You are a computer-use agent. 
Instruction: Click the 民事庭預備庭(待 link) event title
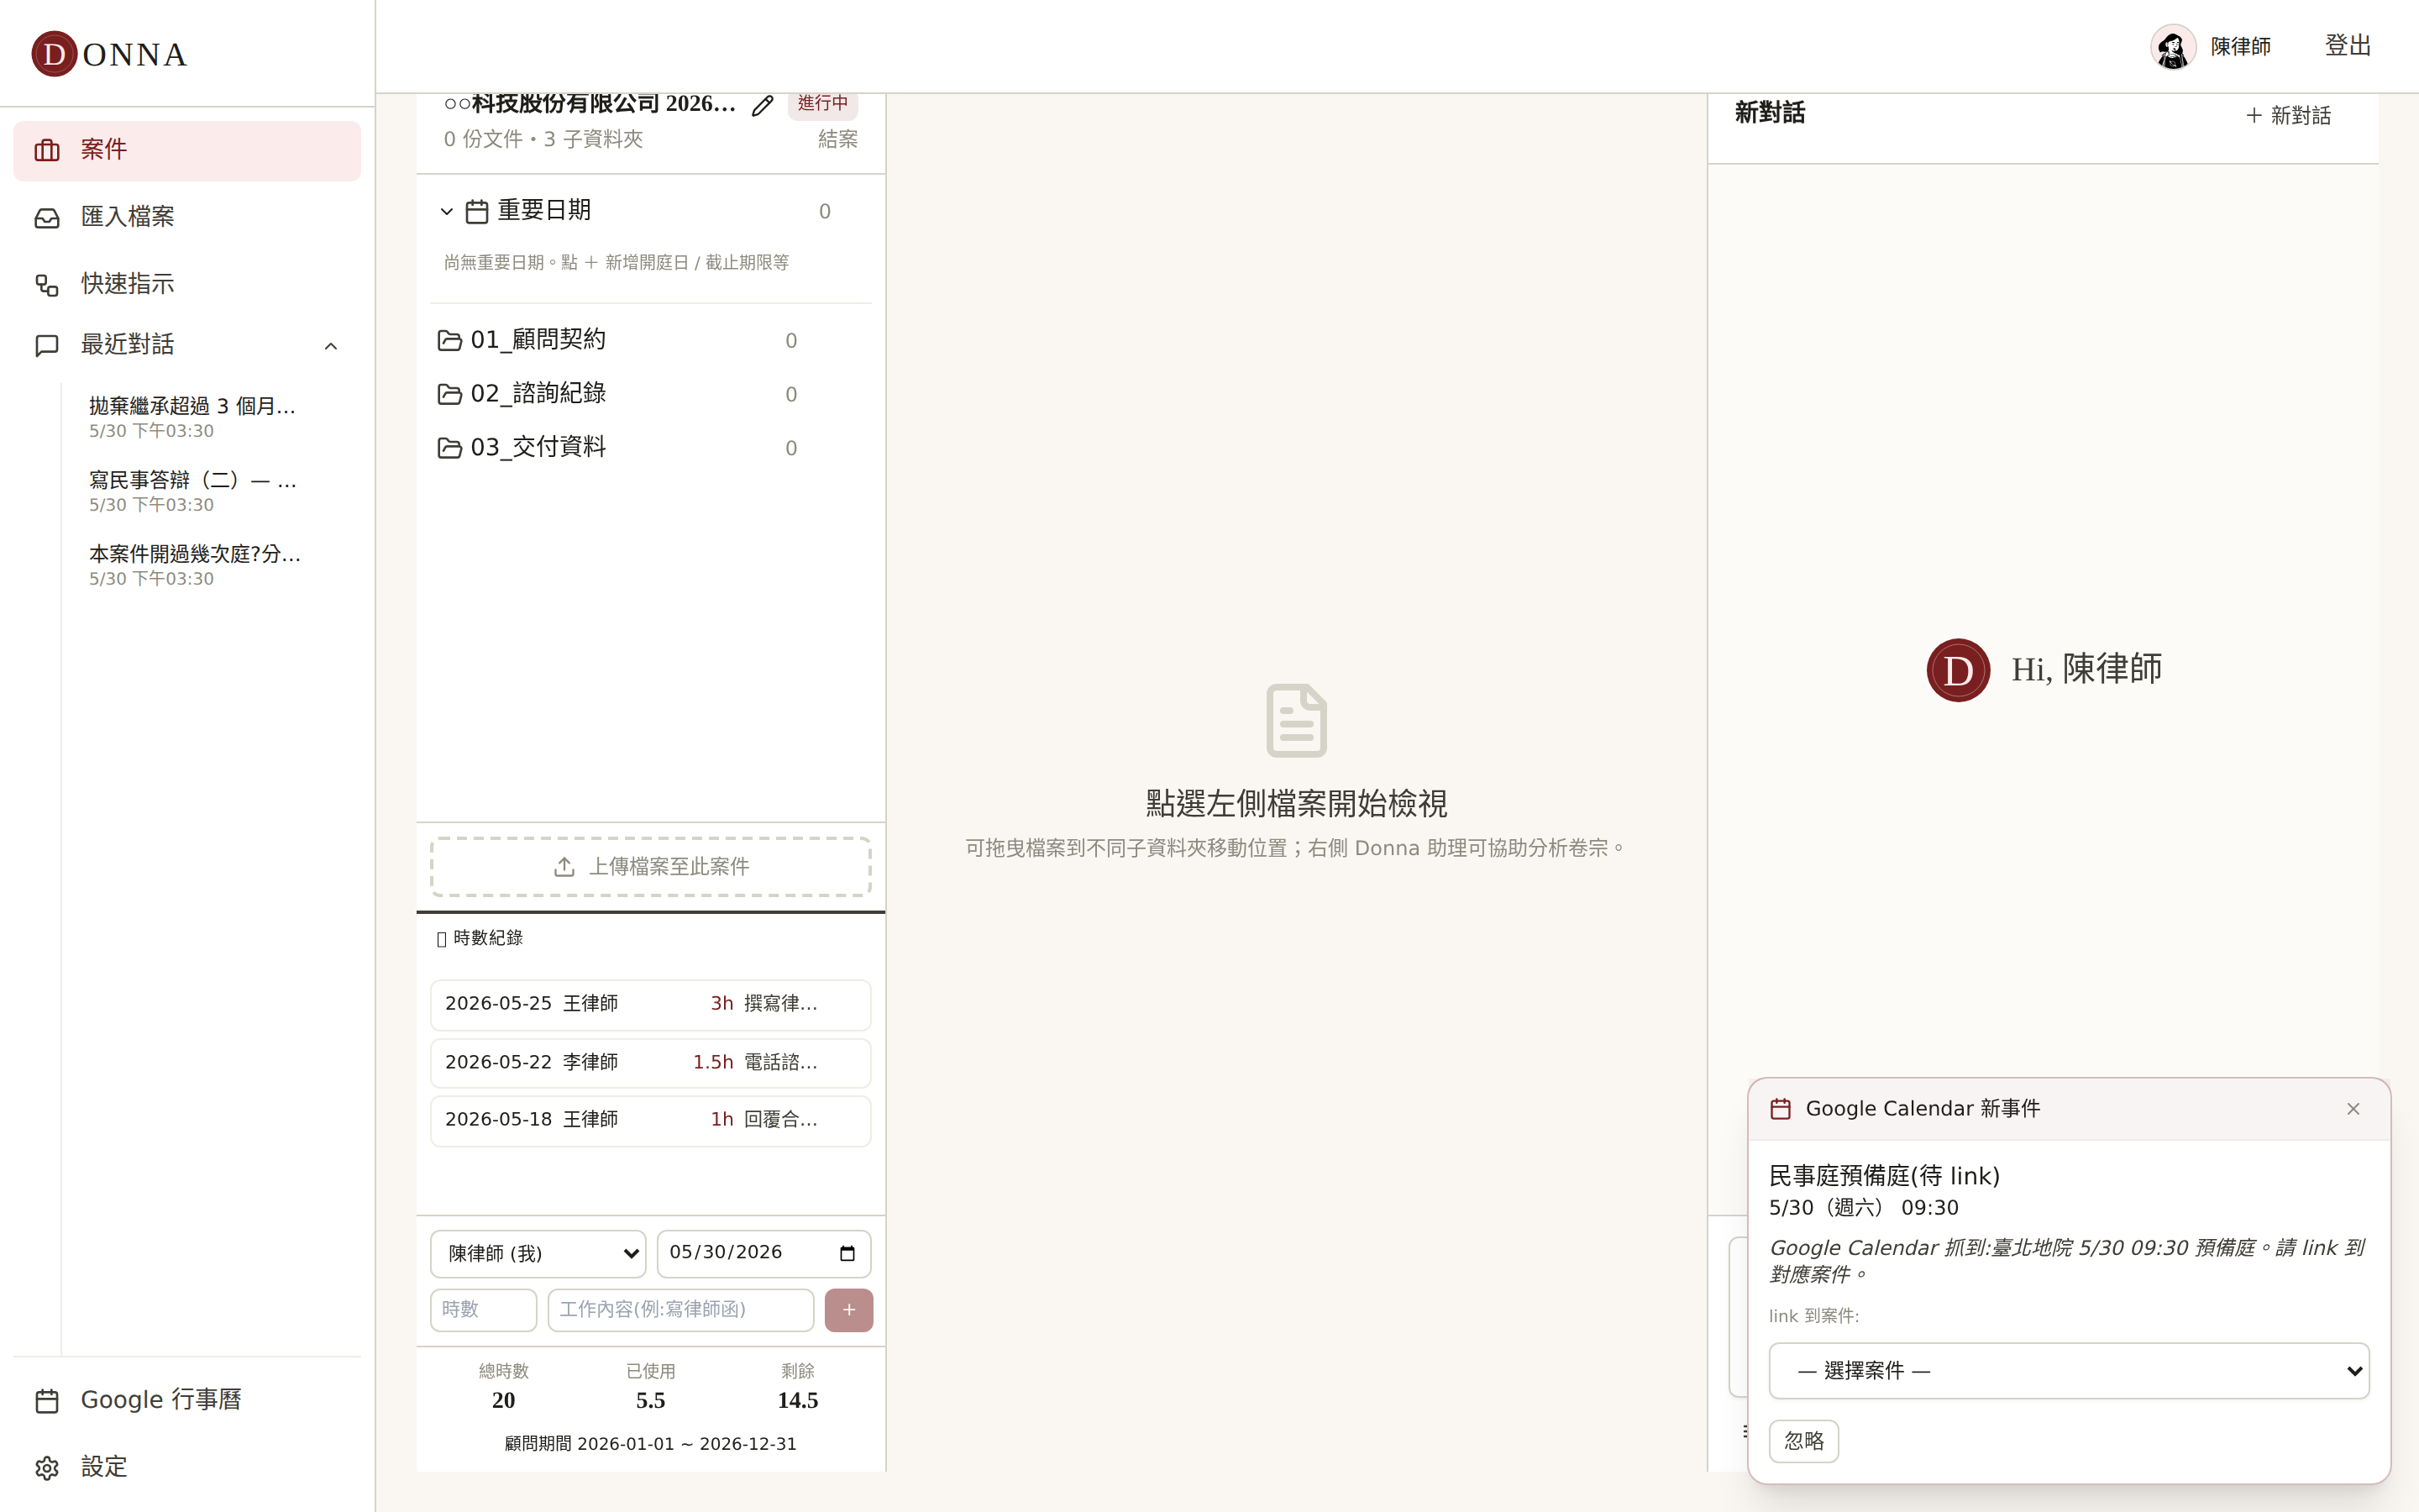(x=1884, y=1175)
